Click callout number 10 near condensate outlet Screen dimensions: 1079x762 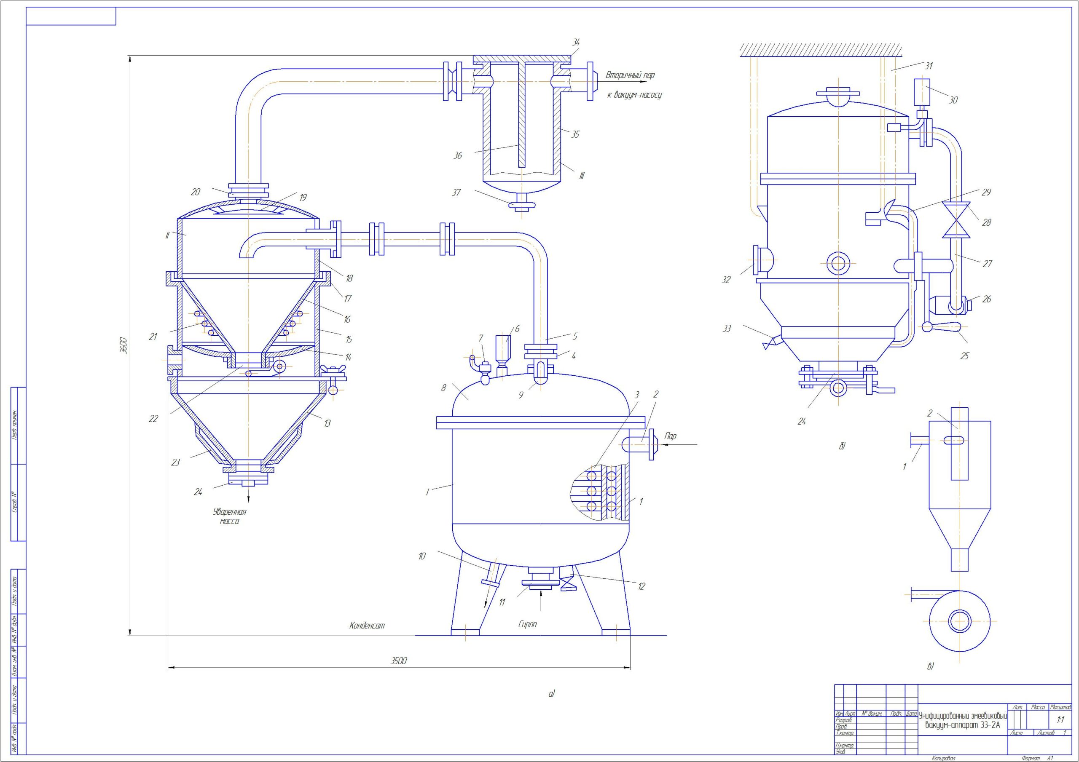(x=421, y=556)
